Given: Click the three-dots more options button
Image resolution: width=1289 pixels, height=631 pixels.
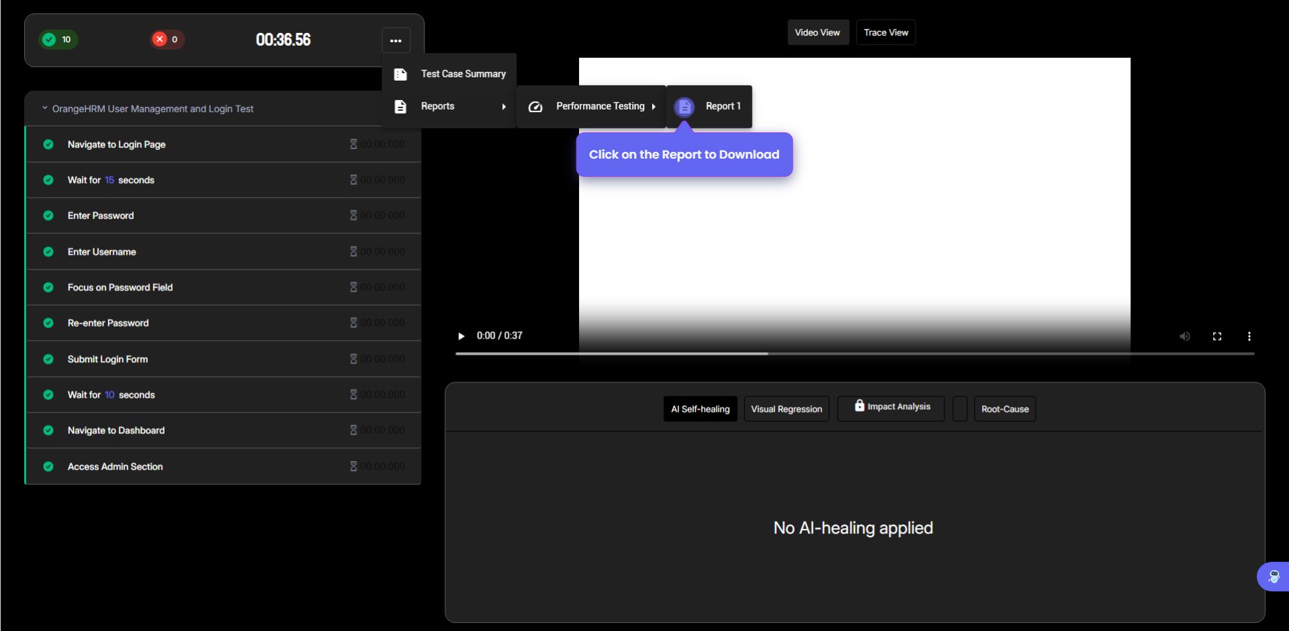Looking at the screenshot, I should pos(396,40).
